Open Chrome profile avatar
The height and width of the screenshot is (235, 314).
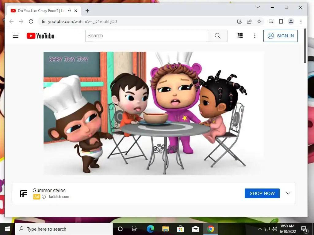pyautogui.click(x=291, y=21)
